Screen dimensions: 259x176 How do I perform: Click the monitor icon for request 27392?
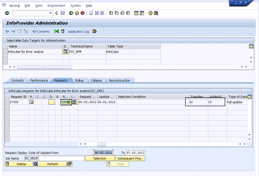31,102
